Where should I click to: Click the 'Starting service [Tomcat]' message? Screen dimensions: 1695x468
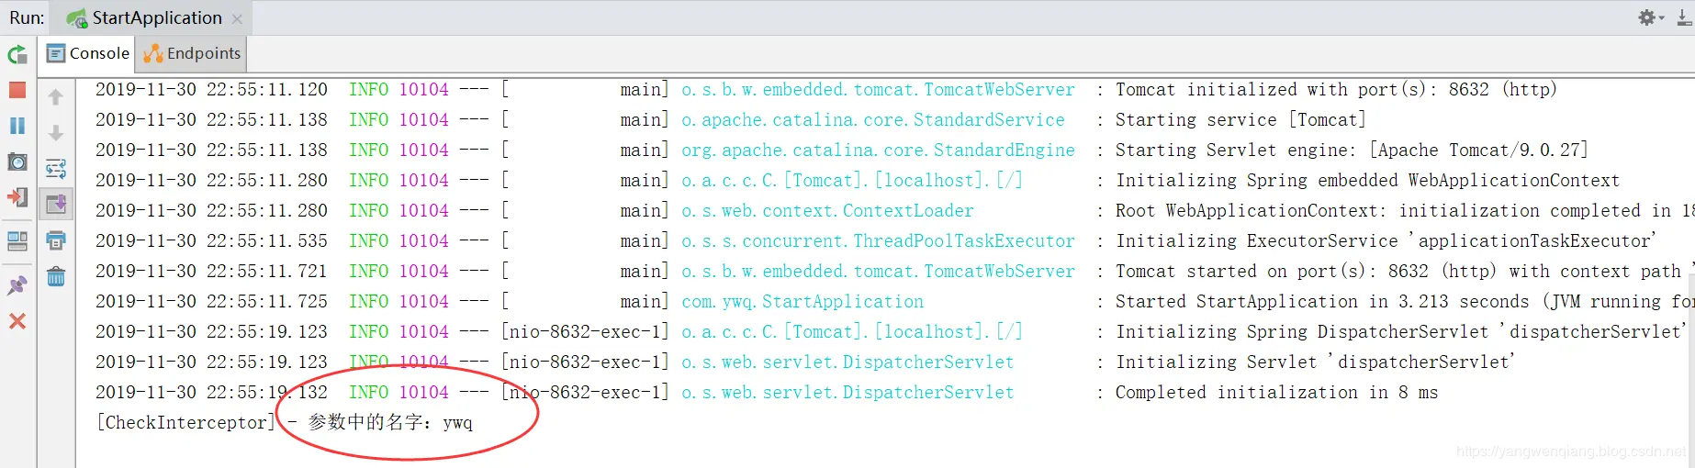point(1240,119)
